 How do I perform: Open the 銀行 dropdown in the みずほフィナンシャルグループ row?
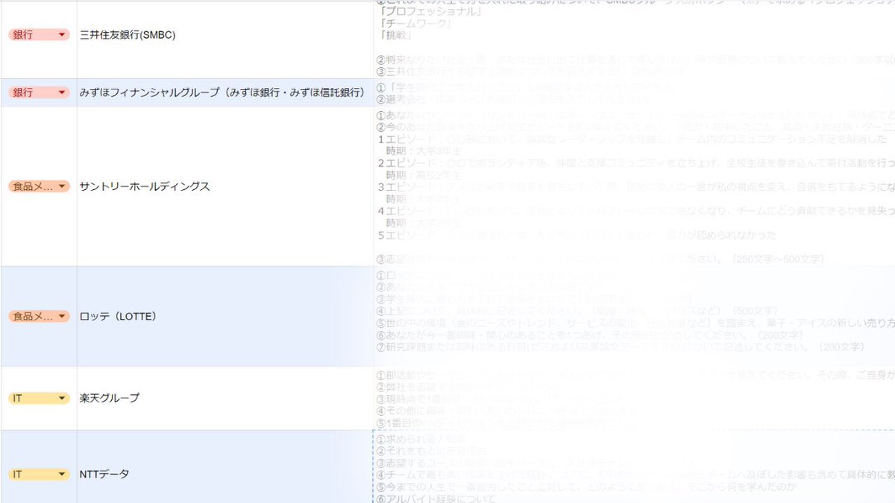[x=39, y=92]
